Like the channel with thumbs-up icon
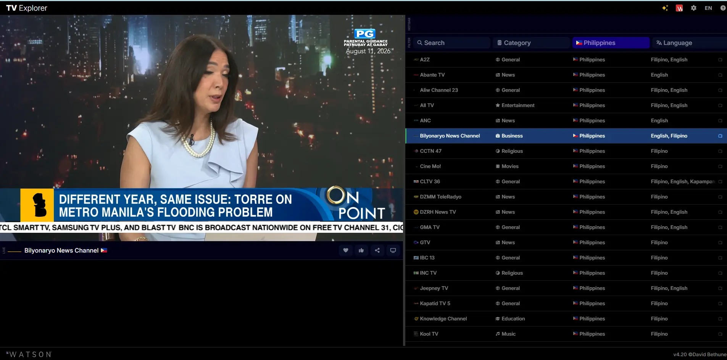 coord(361,250)
